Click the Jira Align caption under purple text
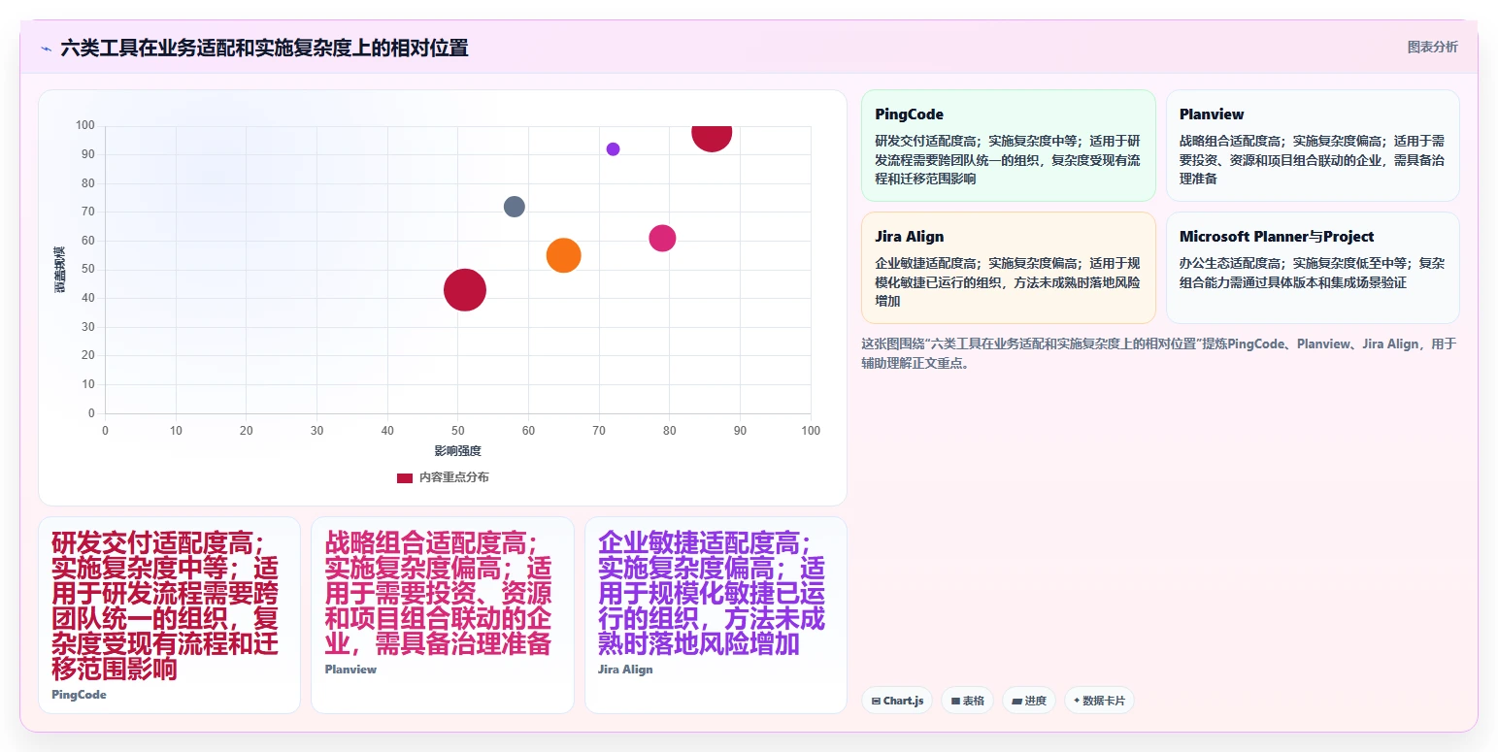The image size is (1498, 752). 625,670
